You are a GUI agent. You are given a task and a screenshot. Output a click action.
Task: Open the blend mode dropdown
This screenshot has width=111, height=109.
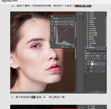point(89,56)
